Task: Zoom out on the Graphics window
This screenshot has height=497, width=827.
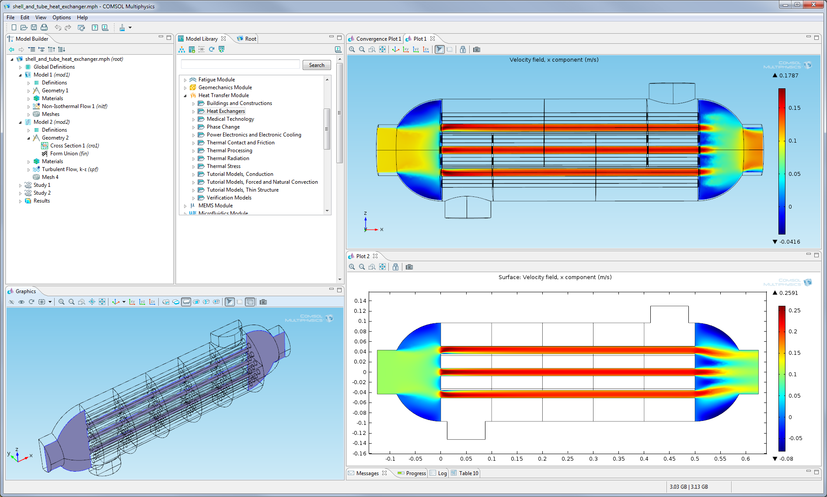Action: 72,302
